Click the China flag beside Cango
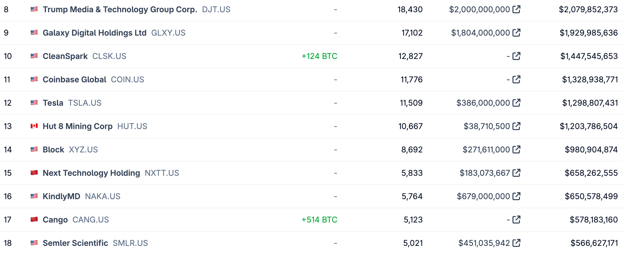Viewport: 623px width, 253px height. [x=34, y=219]
